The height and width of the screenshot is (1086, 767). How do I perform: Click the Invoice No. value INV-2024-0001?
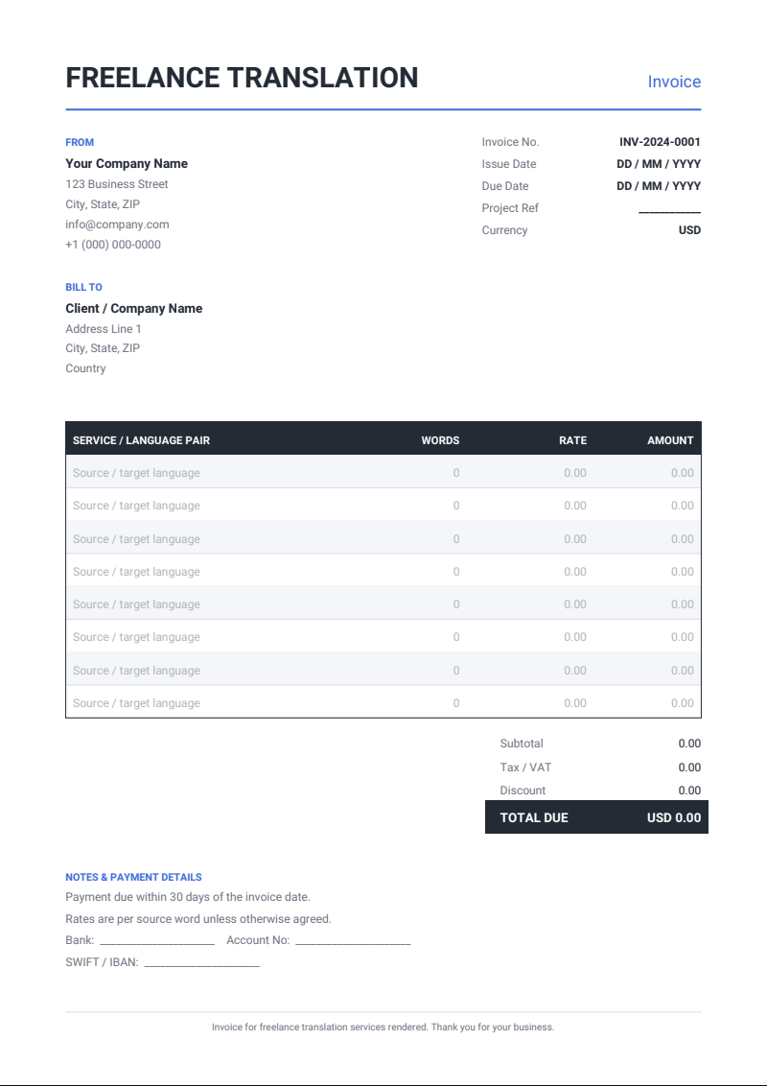[x=660, y=142]
